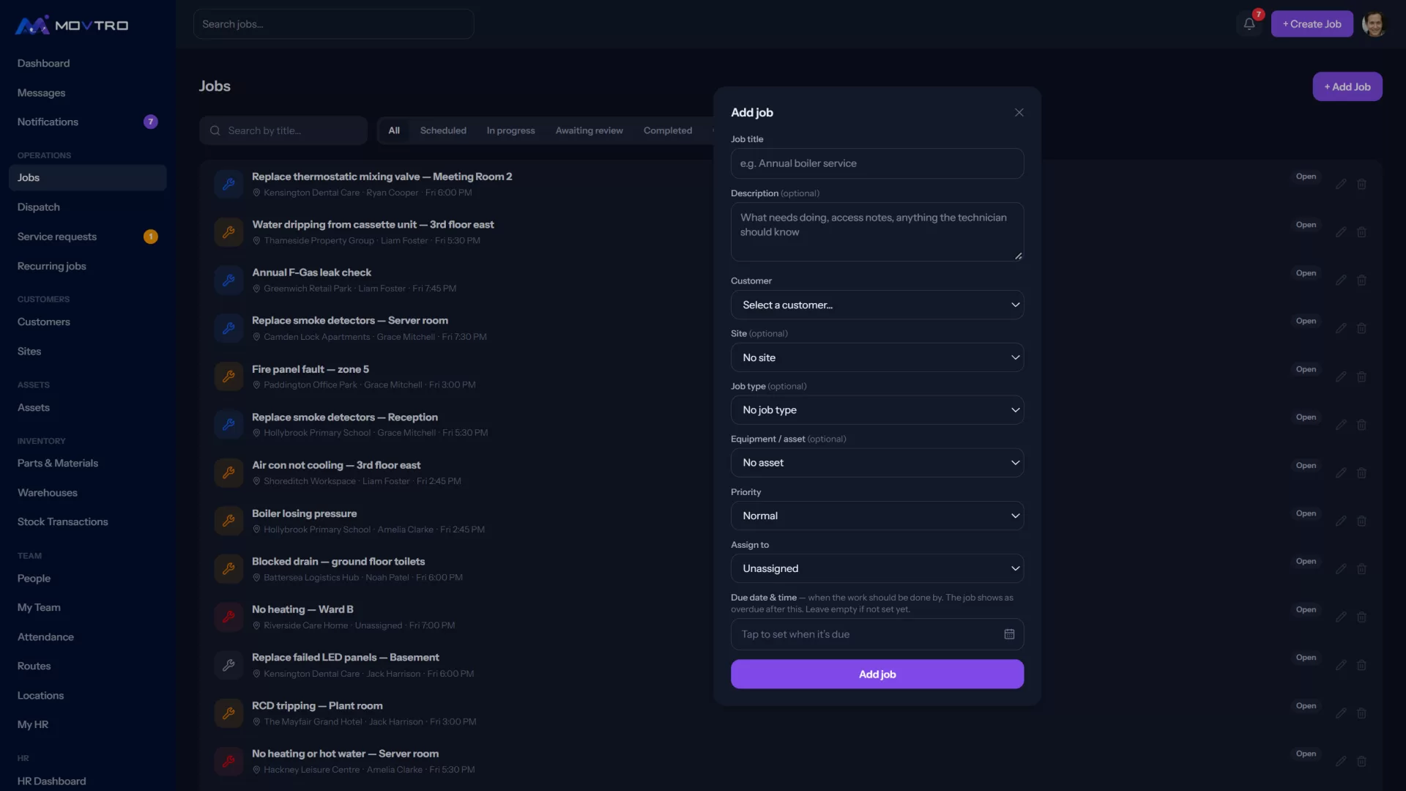Image resolution: width=1406 pixels, height=791 pixels.
Task: Open the Customer dropdown
Action: click(x=877, y=305)
